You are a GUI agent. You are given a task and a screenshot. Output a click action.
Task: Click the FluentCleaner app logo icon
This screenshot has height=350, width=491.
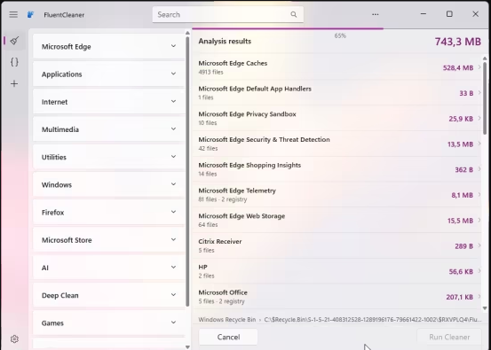click(x=30, y=15)
